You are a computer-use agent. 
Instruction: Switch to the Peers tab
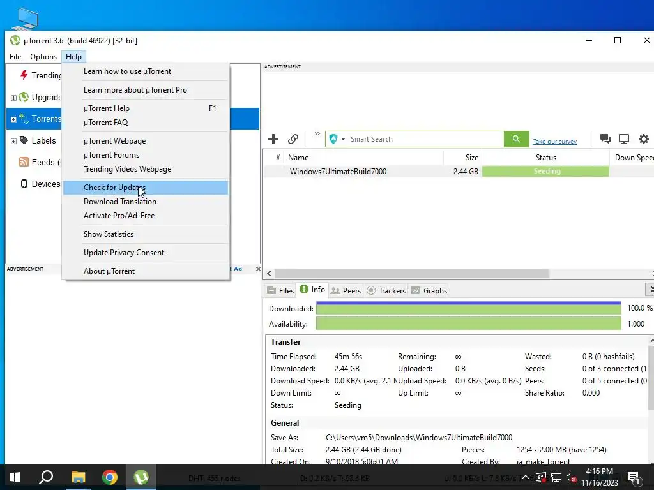pyautogui.click(x=346, y=290)
